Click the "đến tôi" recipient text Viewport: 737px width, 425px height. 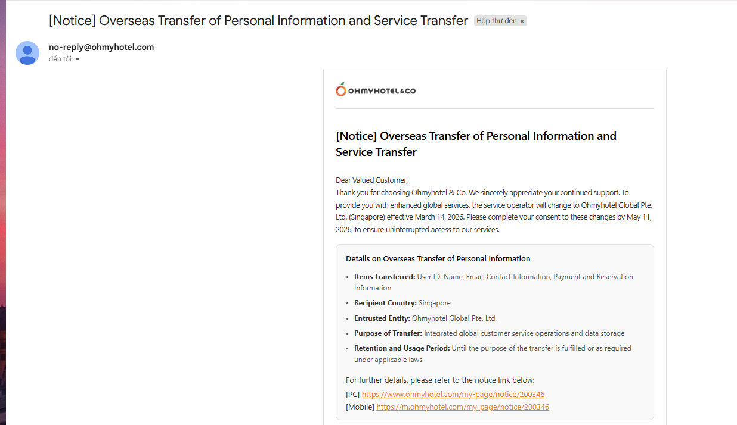tap(60, 59)
